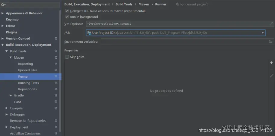Expand the Gradle node
The image size is (275, 136).
click(x=11, y=95)
